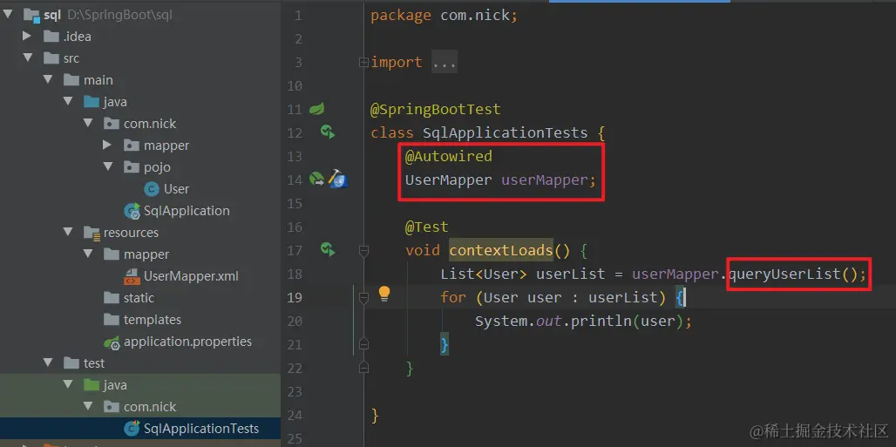Select the UserMapper.xml file icon
This screenshot has width=896, height=447.
[132, 276]
